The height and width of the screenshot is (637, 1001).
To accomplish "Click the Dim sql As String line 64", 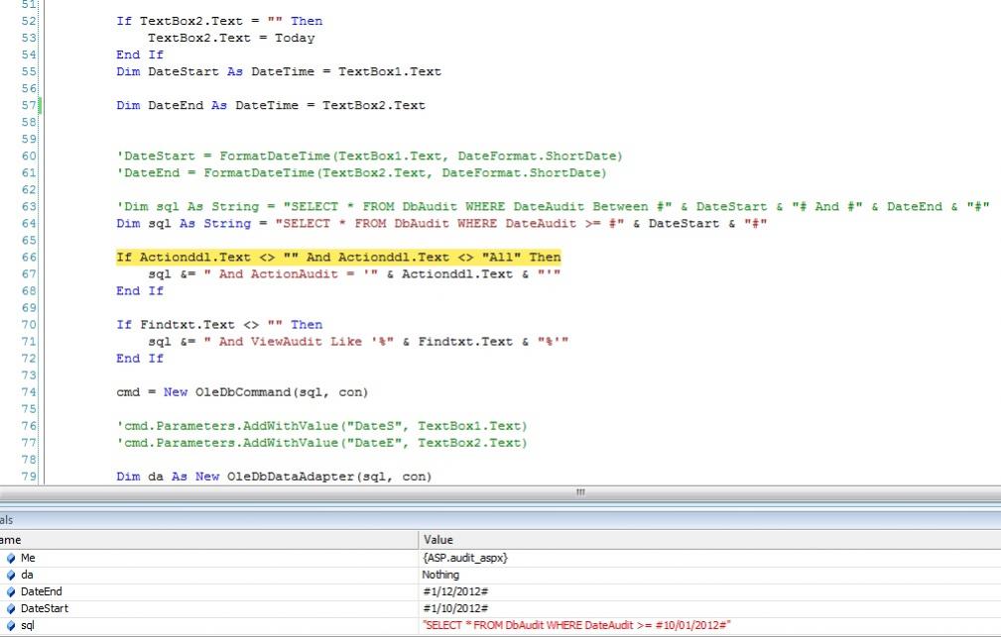I will coord(441,223).
